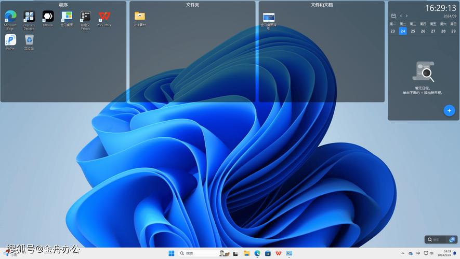Viewport: 460px width, 259px height.
Task: Open the 回收站 recycle bin icon
Action: (x=29, y=40)
